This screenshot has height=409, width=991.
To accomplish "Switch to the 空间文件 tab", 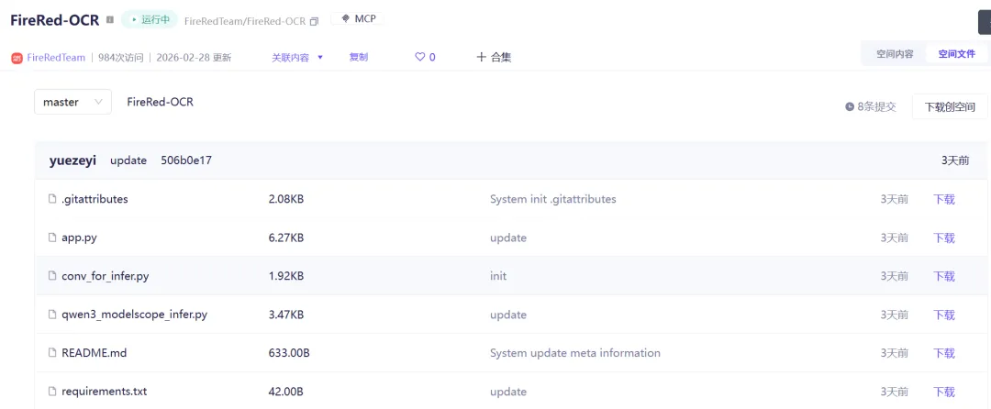I will [x=956, y=54].
